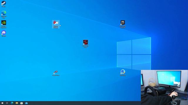Open the Microsoft Edge desktop shortcut
This screenshot has width=188, height=105.
[x=4, y=14]
